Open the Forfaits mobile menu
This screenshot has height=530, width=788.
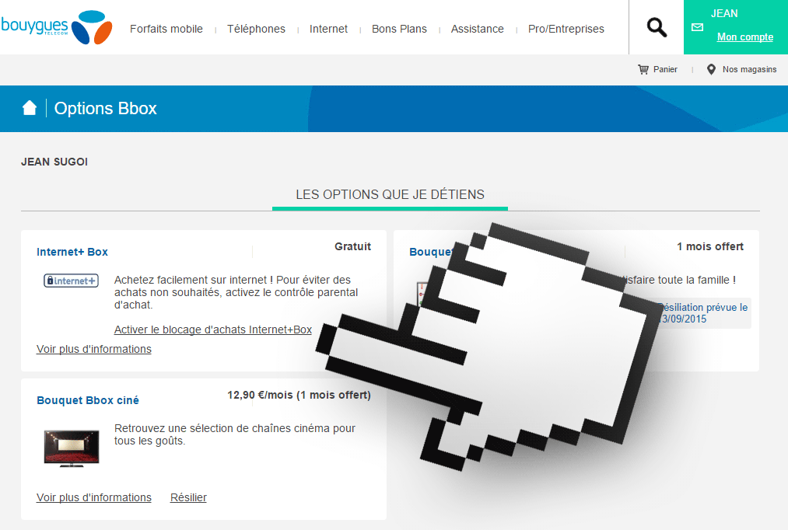tap(166, 29)
